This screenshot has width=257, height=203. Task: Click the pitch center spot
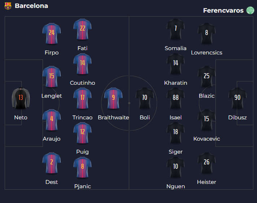point(129,103)
